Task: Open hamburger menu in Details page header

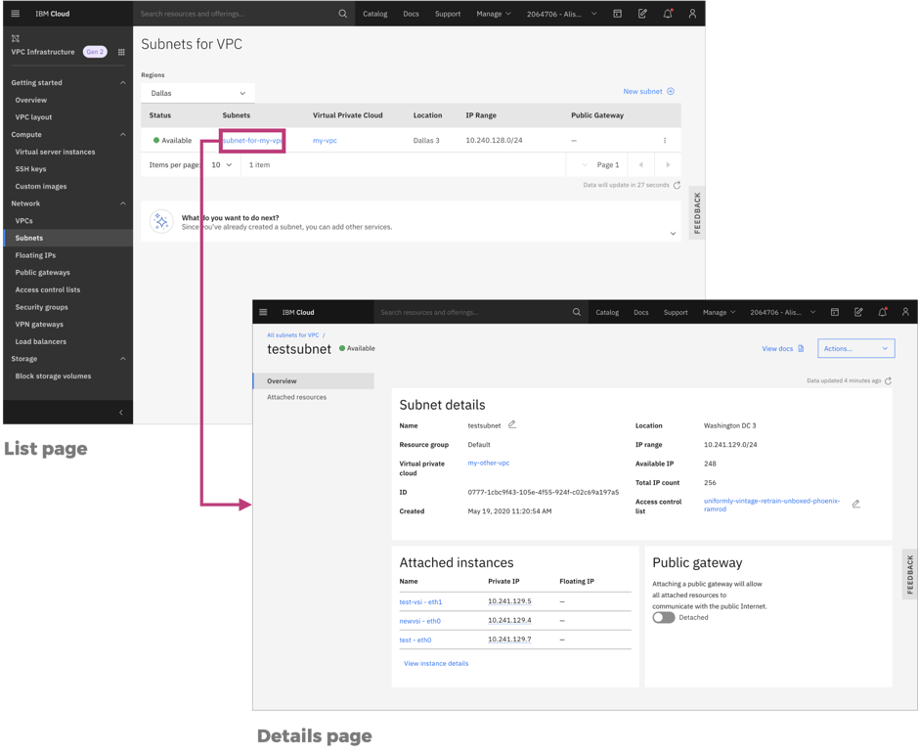Action: coord(263,312)
